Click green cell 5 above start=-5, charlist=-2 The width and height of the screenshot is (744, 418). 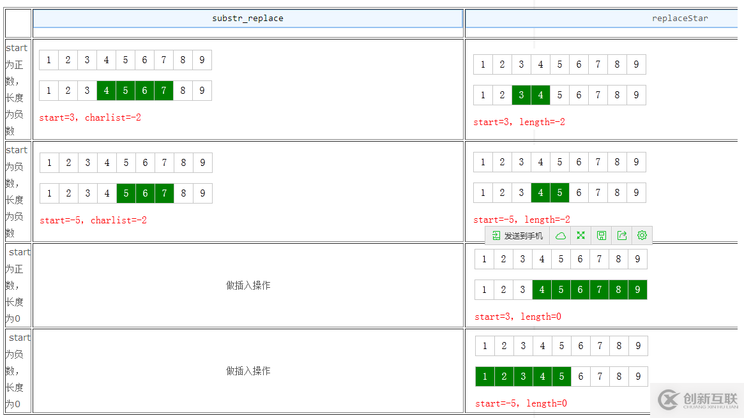click(126, 193)
